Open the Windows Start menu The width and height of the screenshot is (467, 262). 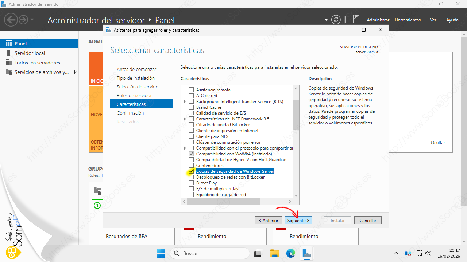(x=161, y=253)
